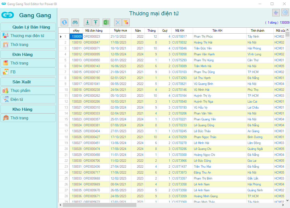
Task: Click the horizontal scrollbar at grid bottom
Action: coord(99,205)
